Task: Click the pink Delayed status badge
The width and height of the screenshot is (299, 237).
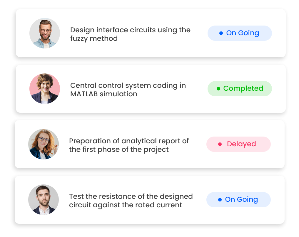Action: pos(238,144)
